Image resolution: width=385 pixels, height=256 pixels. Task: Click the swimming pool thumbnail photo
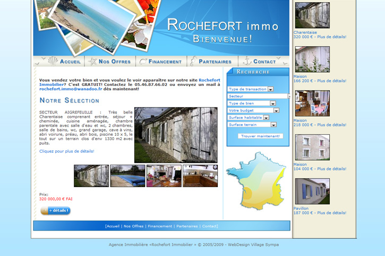point(127,176)
